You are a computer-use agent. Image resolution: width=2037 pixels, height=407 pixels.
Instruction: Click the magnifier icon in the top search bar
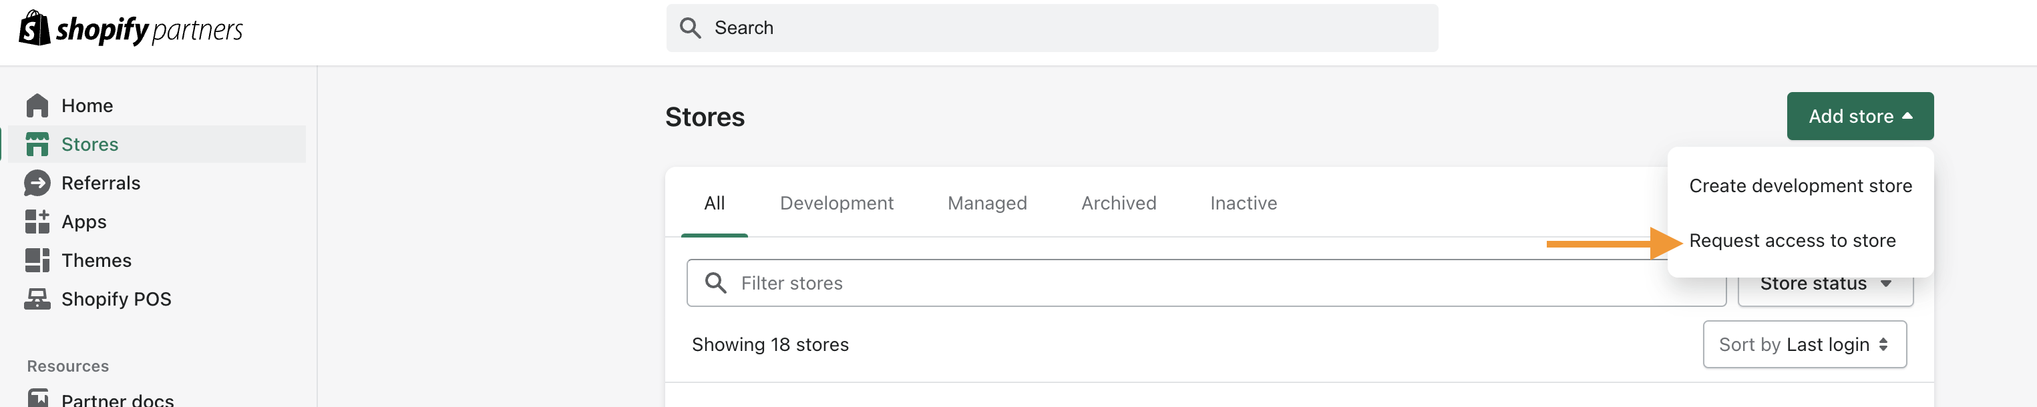coord(691,29)
